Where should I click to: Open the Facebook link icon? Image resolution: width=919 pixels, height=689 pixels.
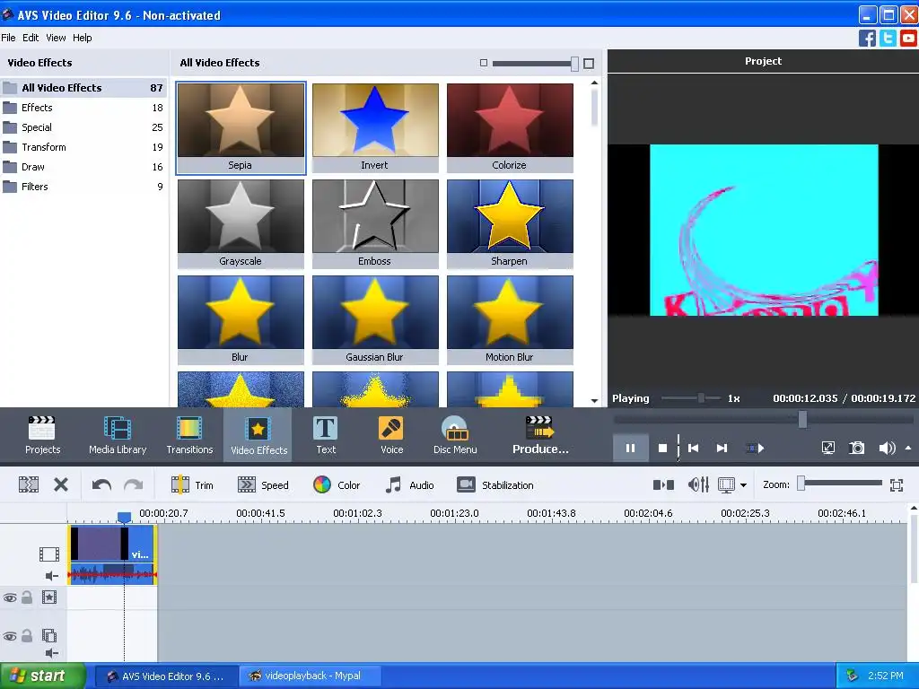point(867,38)
